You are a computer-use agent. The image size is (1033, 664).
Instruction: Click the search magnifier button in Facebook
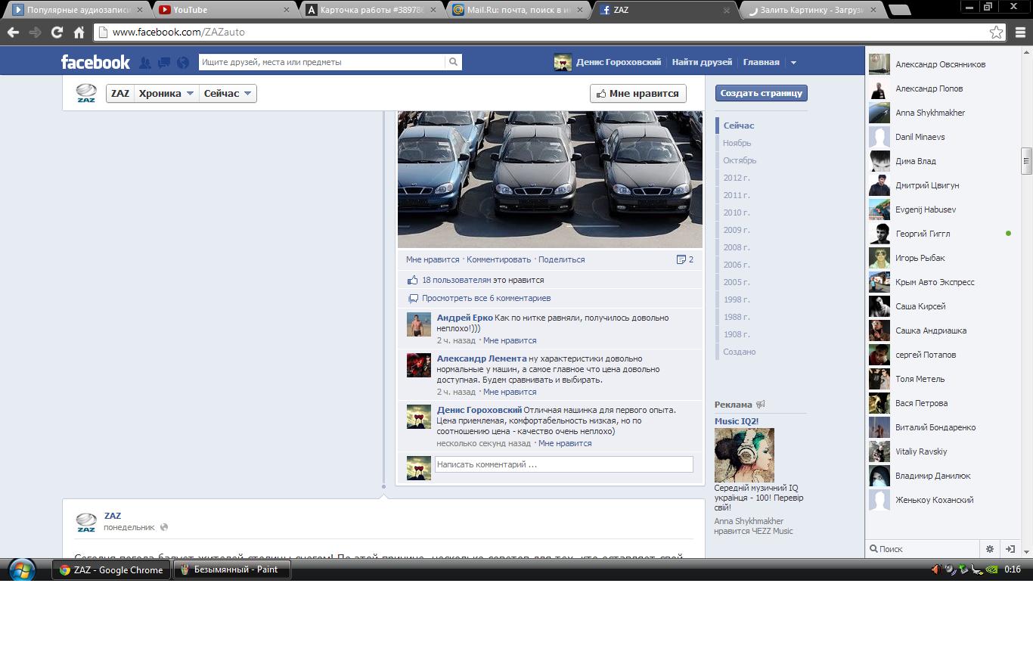click(x=453, y=62)
